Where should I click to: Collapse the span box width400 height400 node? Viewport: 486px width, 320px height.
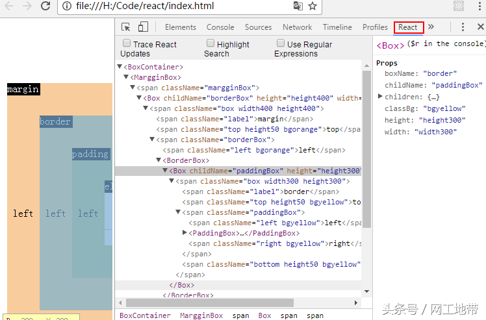click(146, 108)
